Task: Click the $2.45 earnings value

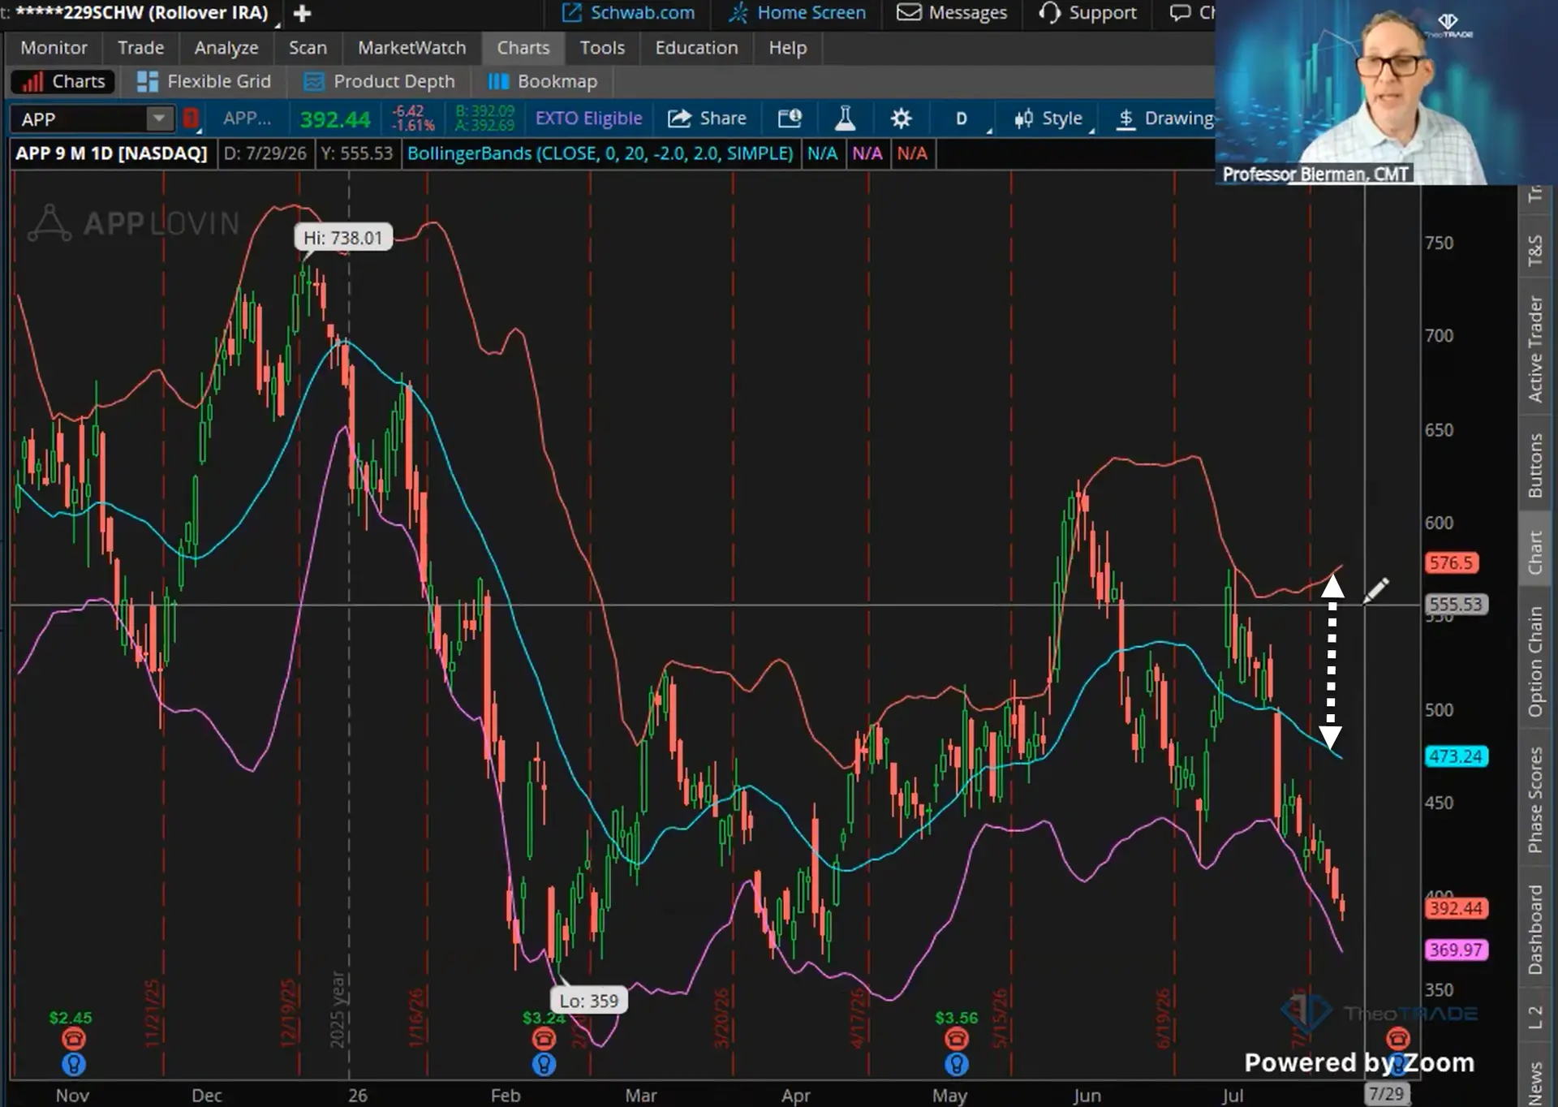Action: point(71,1018)
